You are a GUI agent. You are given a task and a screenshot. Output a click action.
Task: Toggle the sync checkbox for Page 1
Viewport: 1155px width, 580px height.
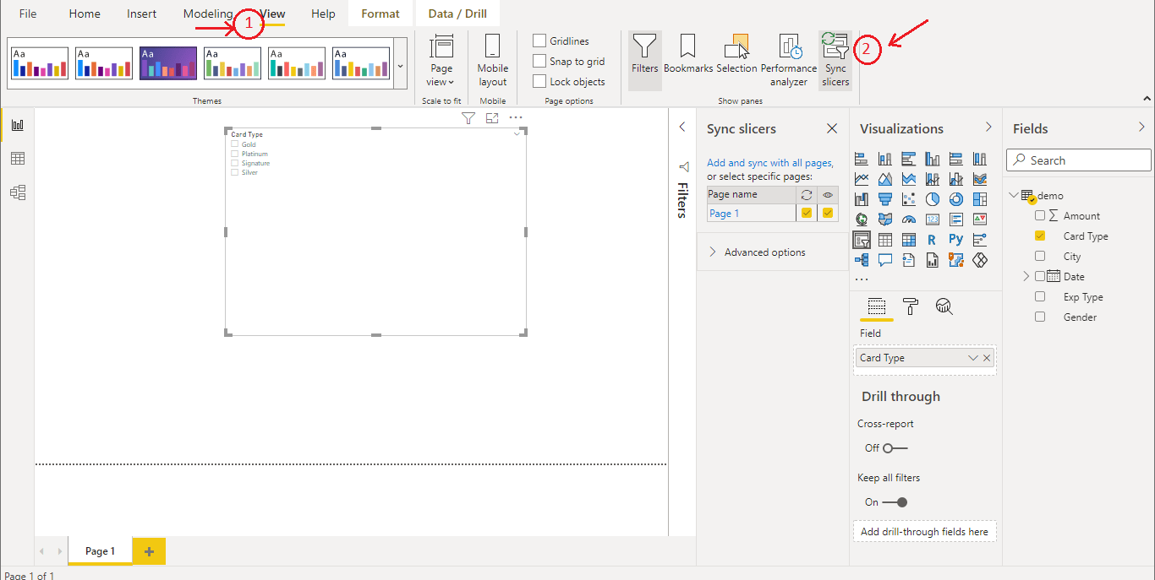(807, 213)
